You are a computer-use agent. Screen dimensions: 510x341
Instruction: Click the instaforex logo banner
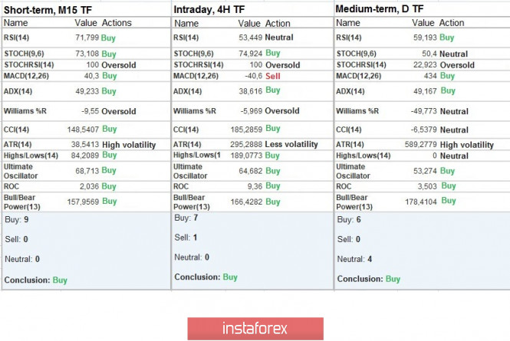(254, 329)
